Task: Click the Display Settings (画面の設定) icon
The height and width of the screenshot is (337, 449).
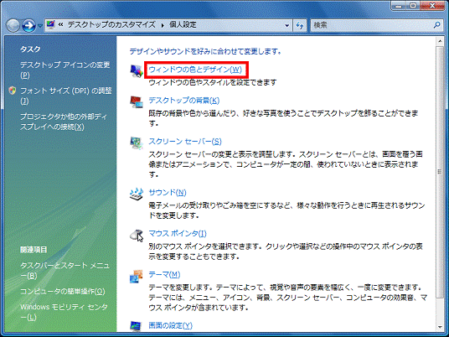Action: tap(136, 325)
